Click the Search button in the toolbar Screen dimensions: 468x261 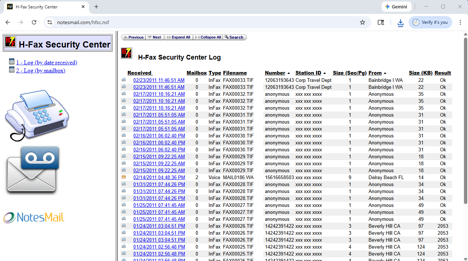point(234,37)
